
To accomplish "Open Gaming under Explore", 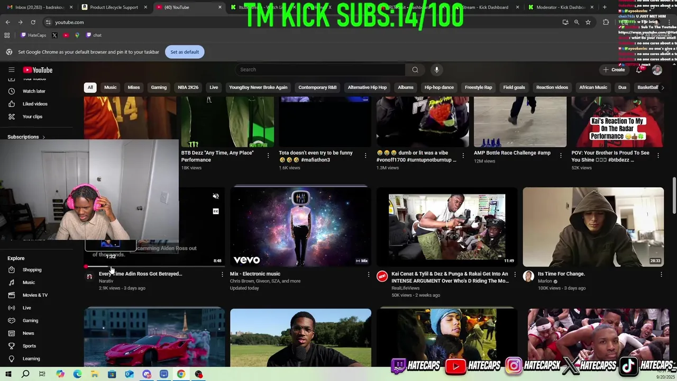I will 30,321.
